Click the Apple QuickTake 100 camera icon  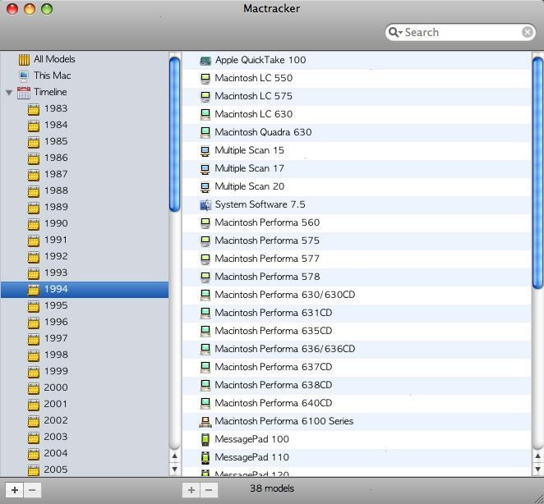[205, 61]
